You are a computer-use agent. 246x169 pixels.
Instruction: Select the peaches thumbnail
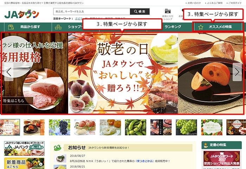pos(85,127)
